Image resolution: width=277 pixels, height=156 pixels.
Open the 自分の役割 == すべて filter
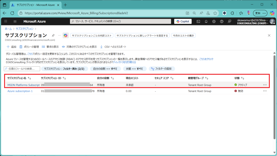(105, 69)
